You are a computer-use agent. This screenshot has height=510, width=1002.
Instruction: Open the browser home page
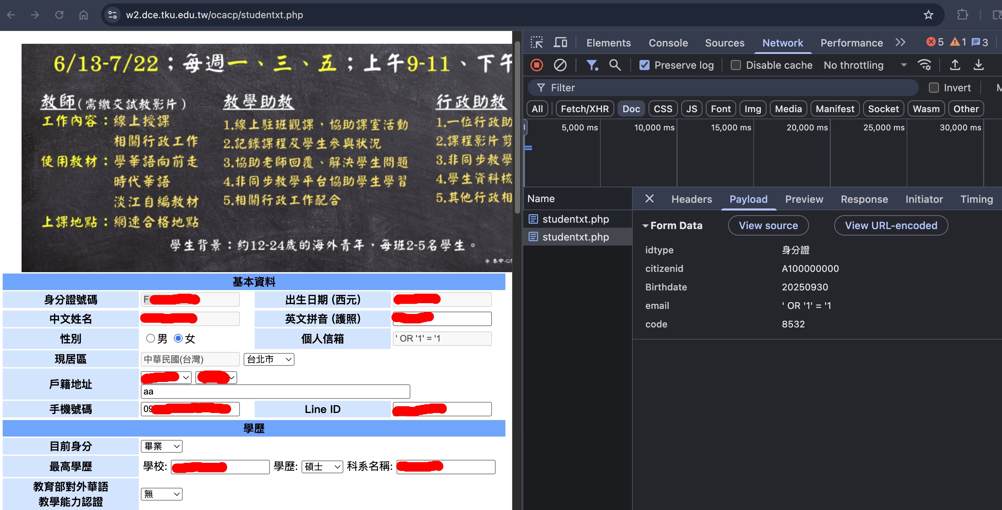click(x=83, y=15)
